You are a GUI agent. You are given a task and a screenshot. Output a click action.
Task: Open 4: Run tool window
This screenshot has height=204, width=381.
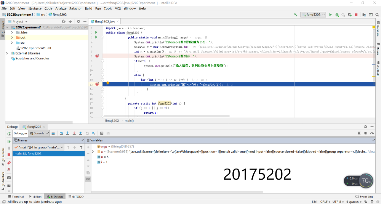tap(35, 196)
